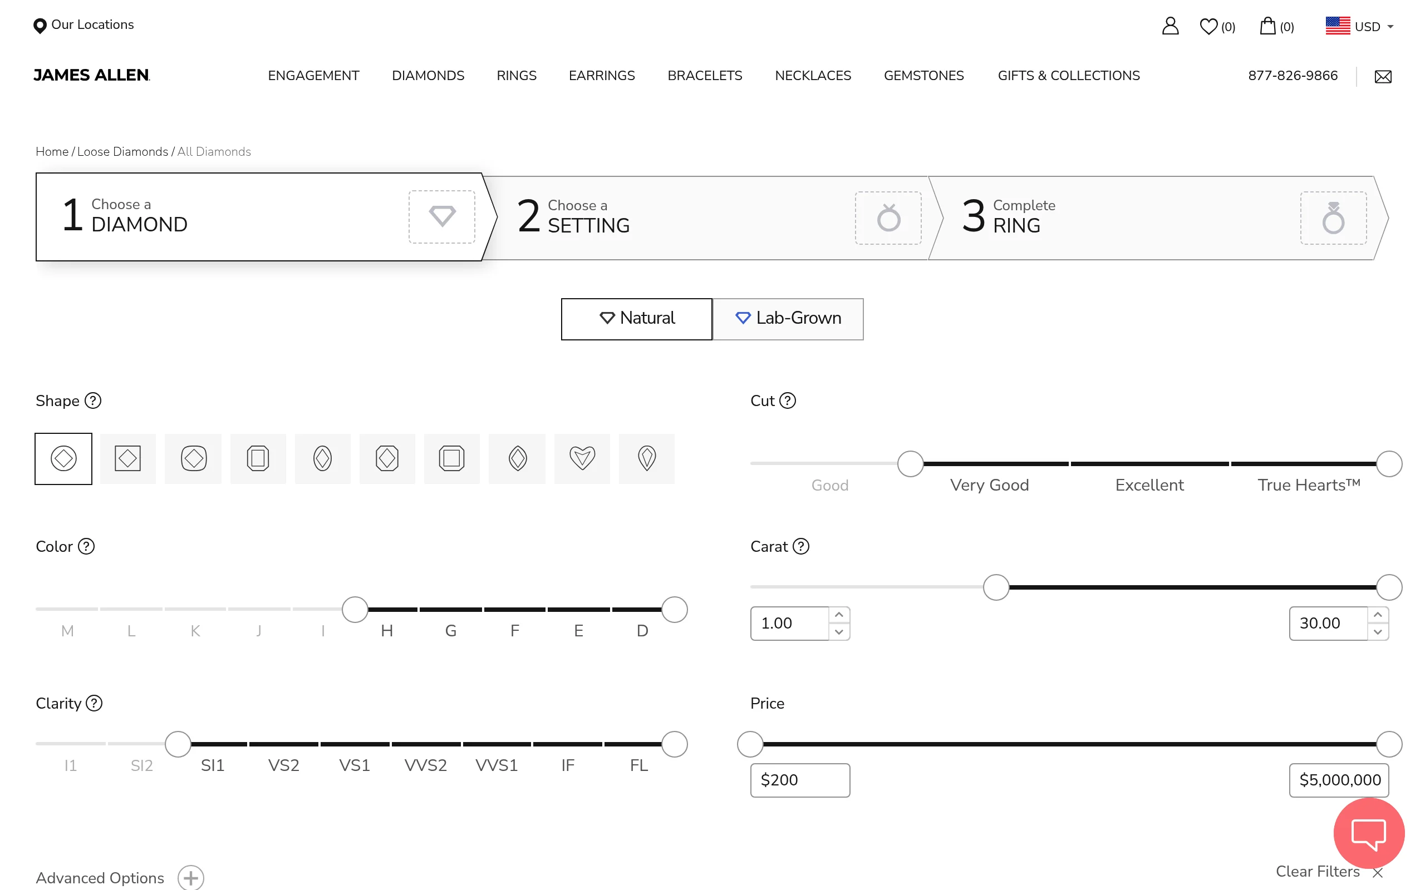
Task: Select the Emerald diamond shape
Action: pos(258,458)
